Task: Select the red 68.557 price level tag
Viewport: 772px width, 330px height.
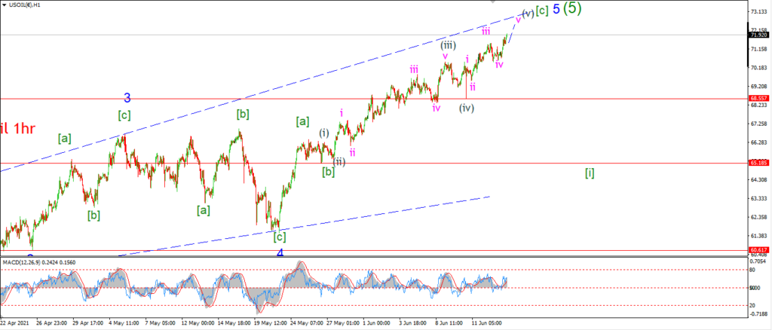Action: (x=757, y=99)
